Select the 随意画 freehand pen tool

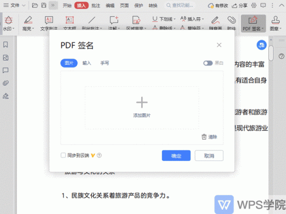pyautogui.click(x=215, y=23)
